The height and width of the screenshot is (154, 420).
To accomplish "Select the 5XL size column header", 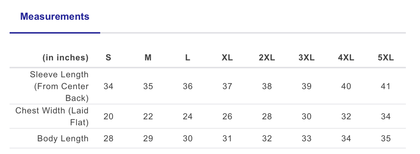I will point(386,58).
